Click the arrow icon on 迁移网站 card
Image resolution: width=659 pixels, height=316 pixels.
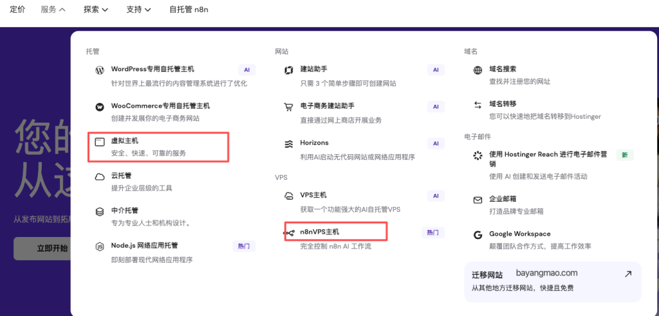click(x=628, y=274)
